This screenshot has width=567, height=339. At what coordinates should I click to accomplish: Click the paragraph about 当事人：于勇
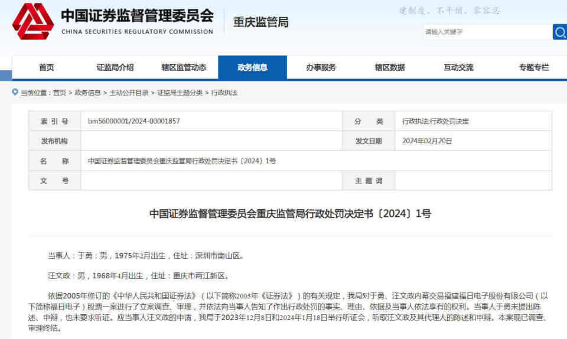coord(147,256)
